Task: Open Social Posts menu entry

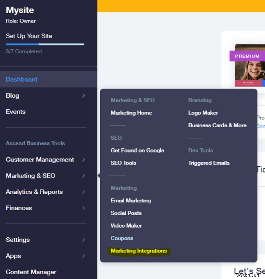Action: (x=126, y=213)
